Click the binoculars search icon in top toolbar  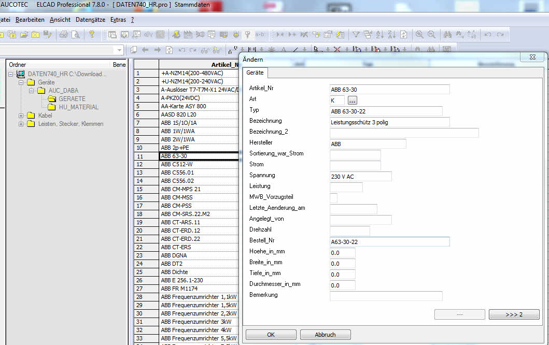[x=447, y=34]
